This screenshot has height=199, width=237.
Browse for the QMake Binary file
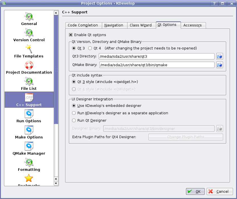click(x=219, y=65)
